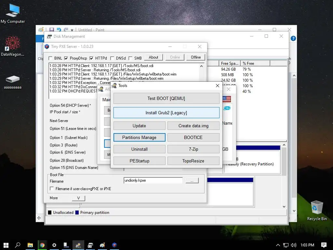Click the Save icon in Paint's quick access toolbar
This screenshot has height=250, width=333.
click(51, 30)
